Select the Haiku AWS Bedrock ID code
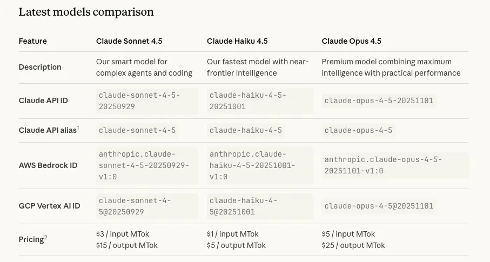Image resolution: width=490 pixels, height=262 pixels. click(x=252, y=165)
